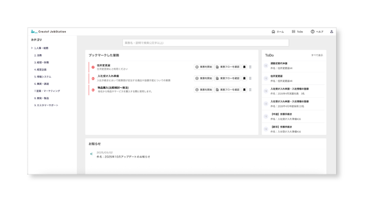
Task: Open the ヘルプ menu
Action: tap(317, 32)
